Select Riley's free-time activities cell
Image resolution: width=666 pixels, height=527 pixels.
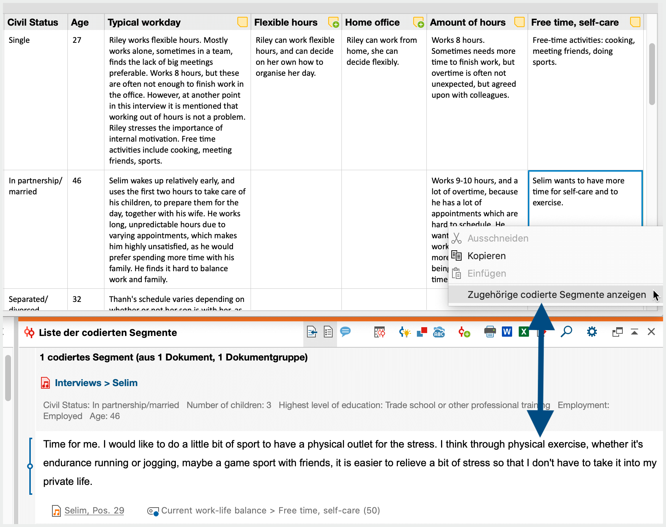(585, 100)
